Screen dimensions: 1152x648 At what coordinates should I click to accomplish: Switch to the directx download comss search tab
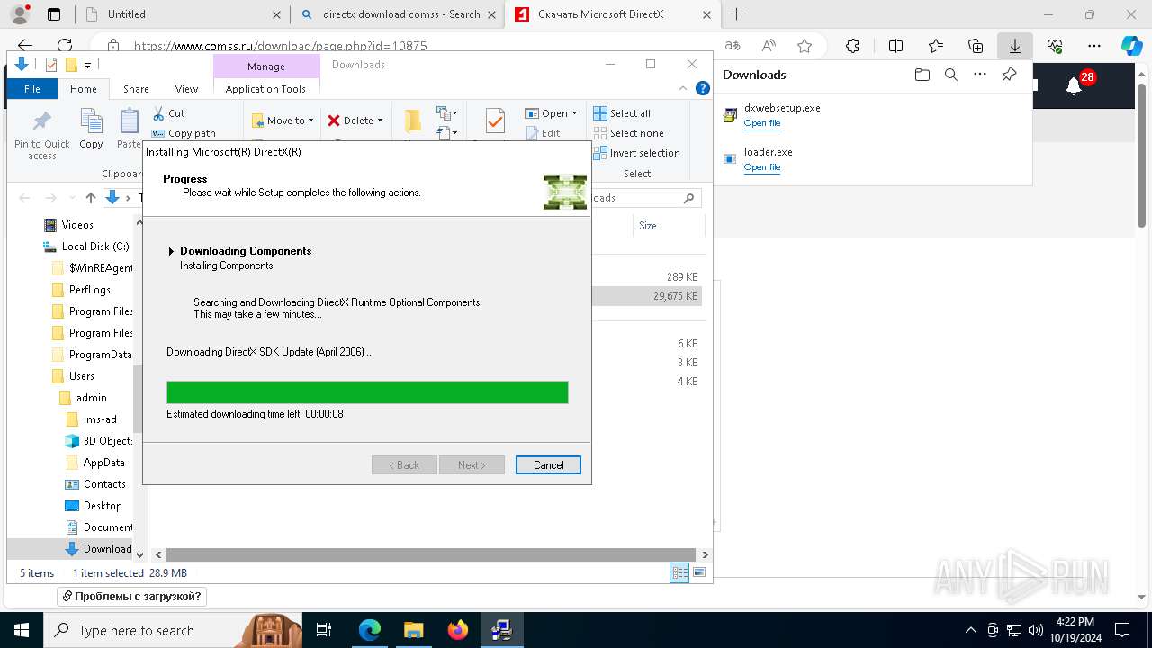(x=399, y=14)
